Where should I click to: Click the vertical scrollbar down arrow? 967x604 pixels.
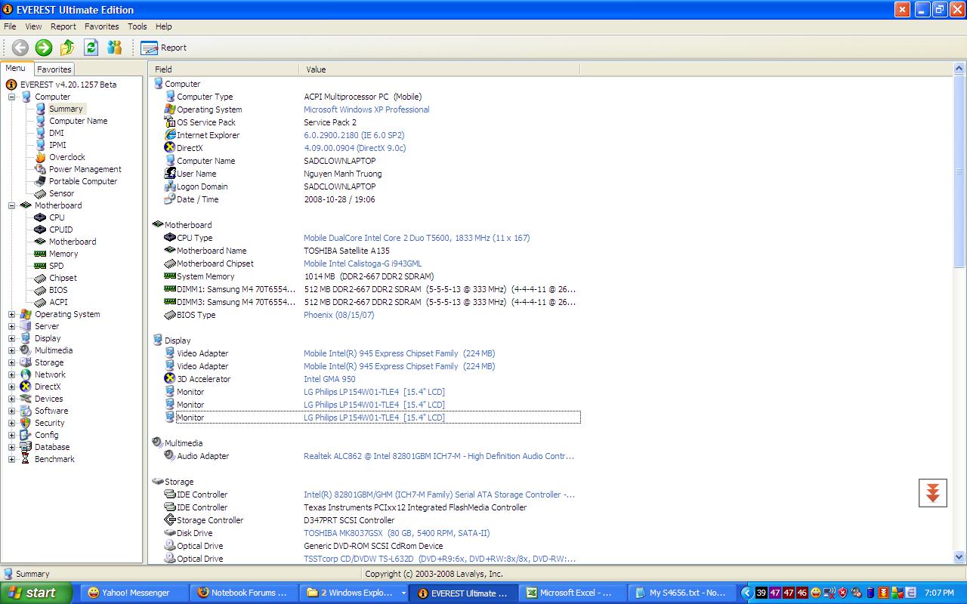(959, 557)
